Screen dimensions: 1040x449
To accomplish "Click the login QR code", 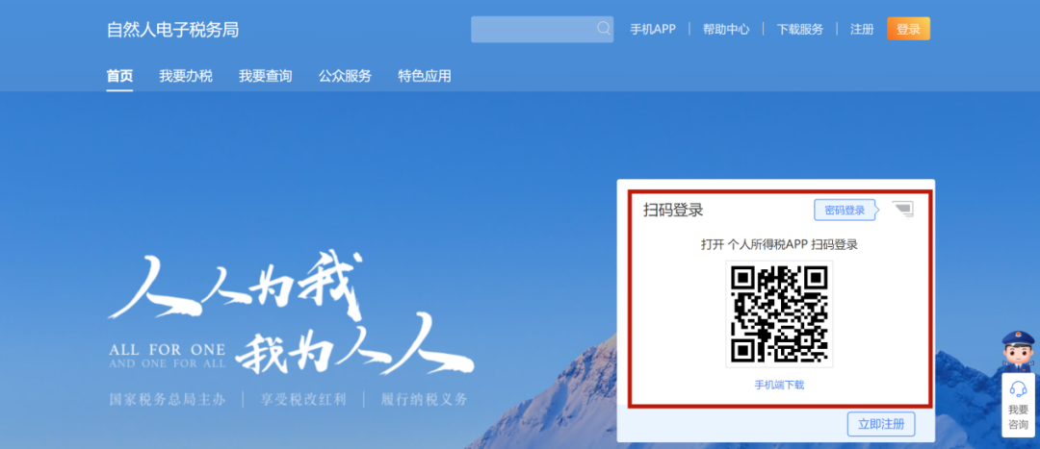I will click(x=779, y=313).
